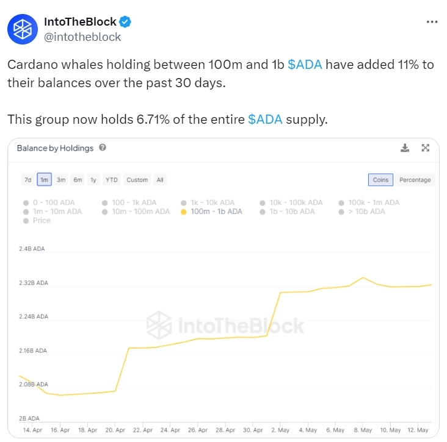This screenshot has width=447, height=442.
Task: Select the YTD time range
Action: click(x=111, y=180)
